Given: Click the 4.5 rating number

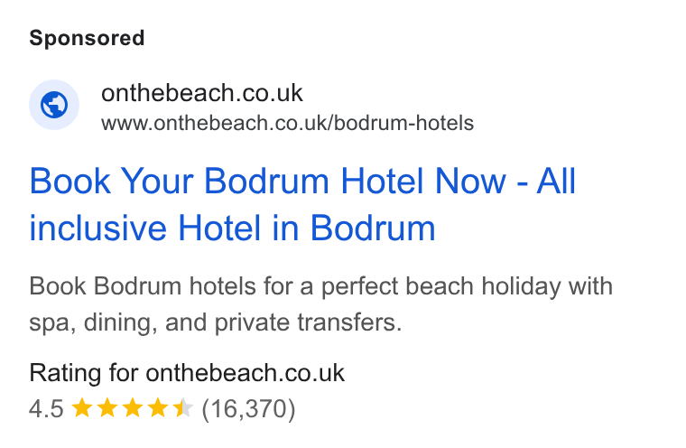Looking at the screenshot, I should (46, 409).
